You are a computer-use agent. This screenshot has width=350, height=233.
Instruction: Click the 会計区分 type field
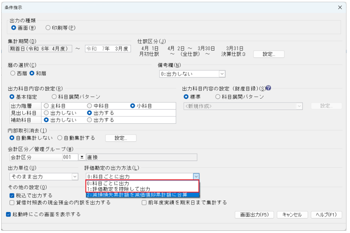tap(36, 157)
